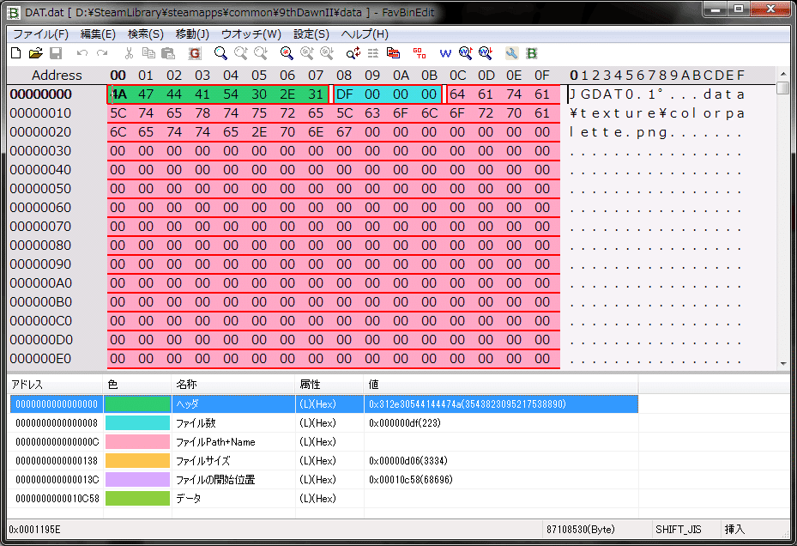Click the save floppy disk icon
Screen dimensions: 797x546
pyautogui.click(x=56, y=53)
